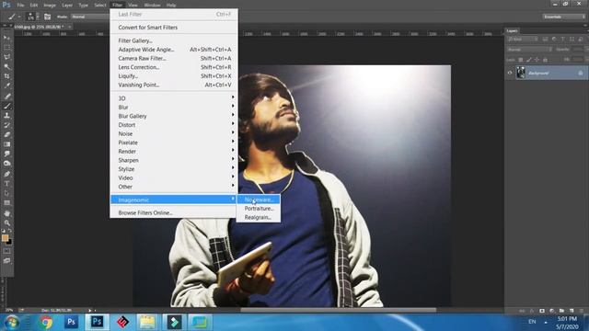Toggle lock image pixels brush icon
This screenshot has height=331, width=589.
pos(529,60)
